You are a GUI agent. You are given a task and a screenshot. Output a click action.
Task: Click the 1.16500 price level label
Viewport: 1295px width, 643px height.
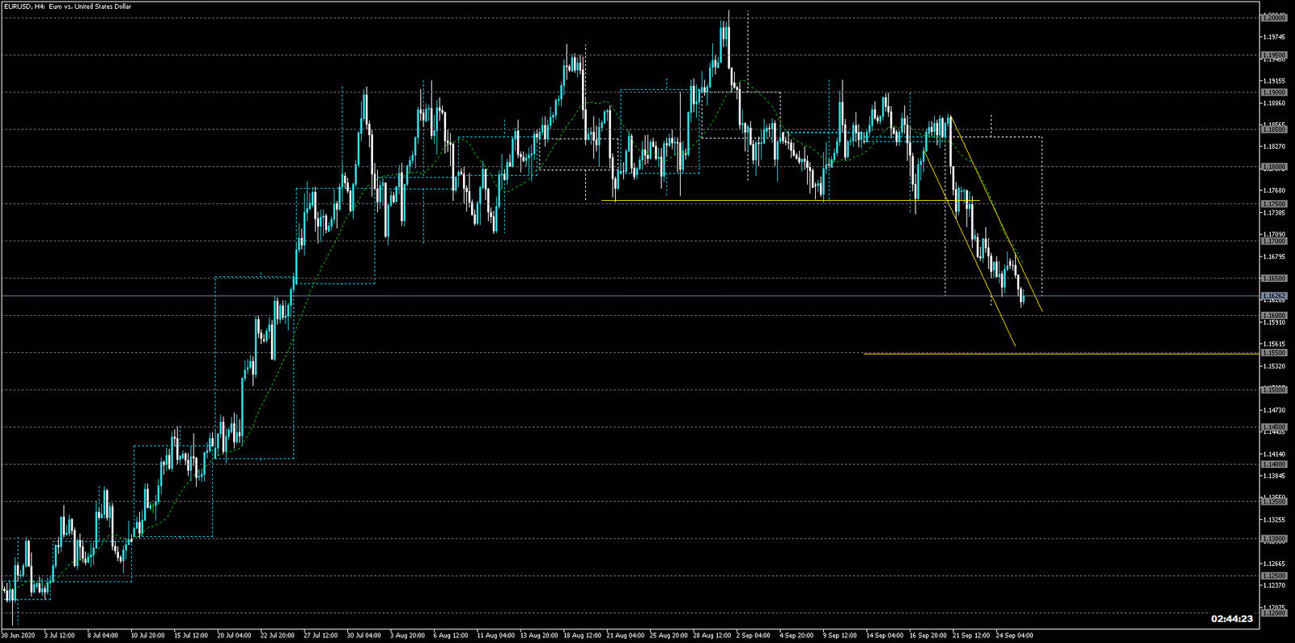(1274, 279)
